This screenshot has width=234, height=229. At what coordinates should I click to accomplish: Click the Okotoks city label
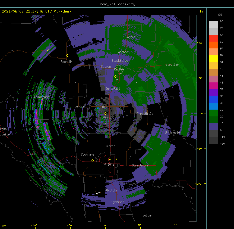point(112,190)
